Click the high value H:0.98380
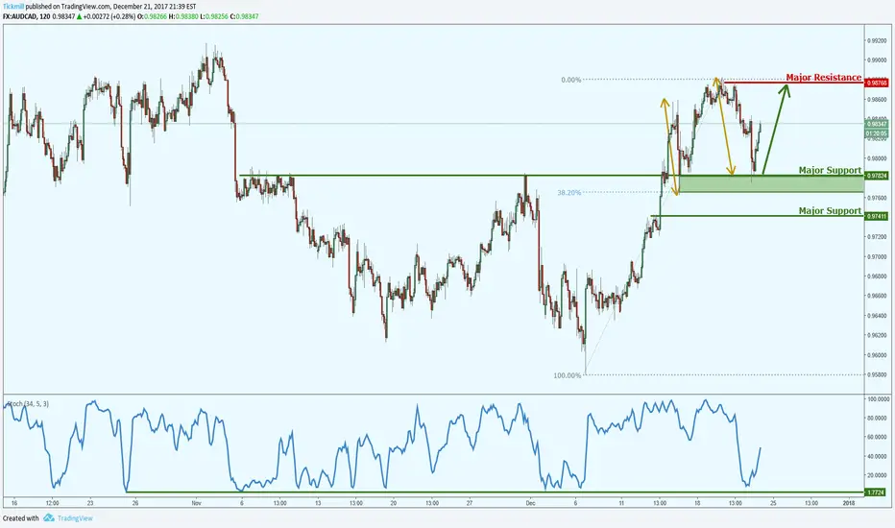The width and height of the screenshot is (895, 528). pos(182,16)
